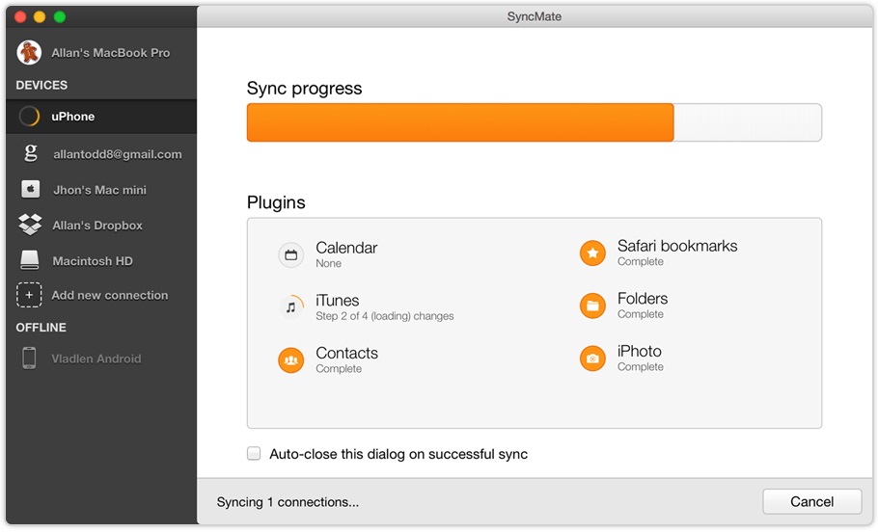
Task: Click the 'None' status under Calendar
Action: pos(329,263)
